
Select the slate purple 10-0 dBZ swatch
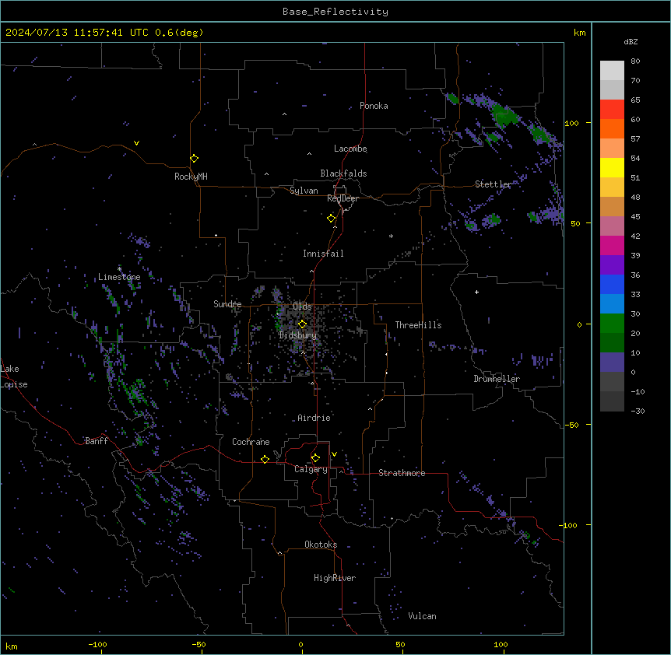tap(612, 363)
